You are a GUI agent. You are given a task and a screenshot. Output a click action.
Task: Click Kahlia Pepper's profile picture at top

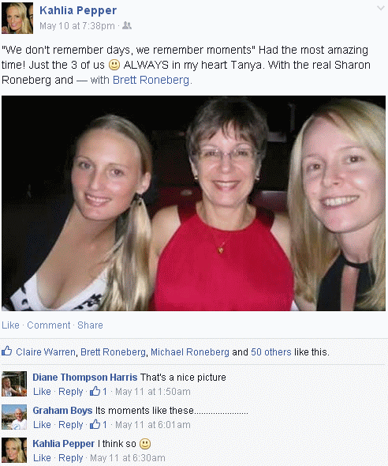point(17,18)
